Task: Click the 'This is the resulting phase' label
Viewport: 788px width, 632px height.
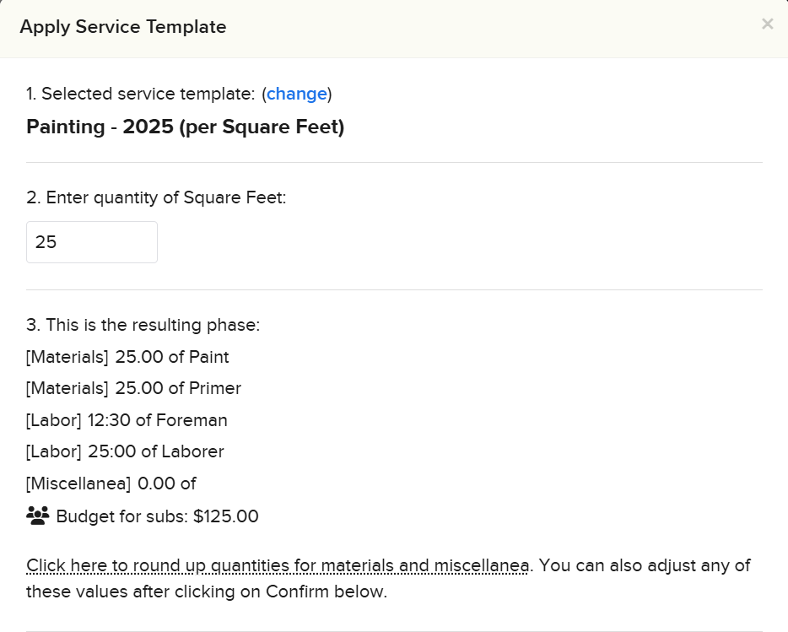Action: tap(143, 325)
